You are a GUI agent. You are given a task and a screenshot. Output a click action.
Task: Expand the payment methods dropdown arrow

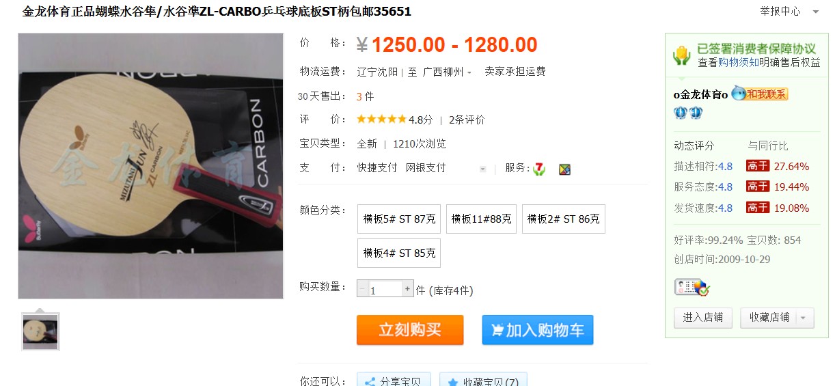click(x=483, y=169)
